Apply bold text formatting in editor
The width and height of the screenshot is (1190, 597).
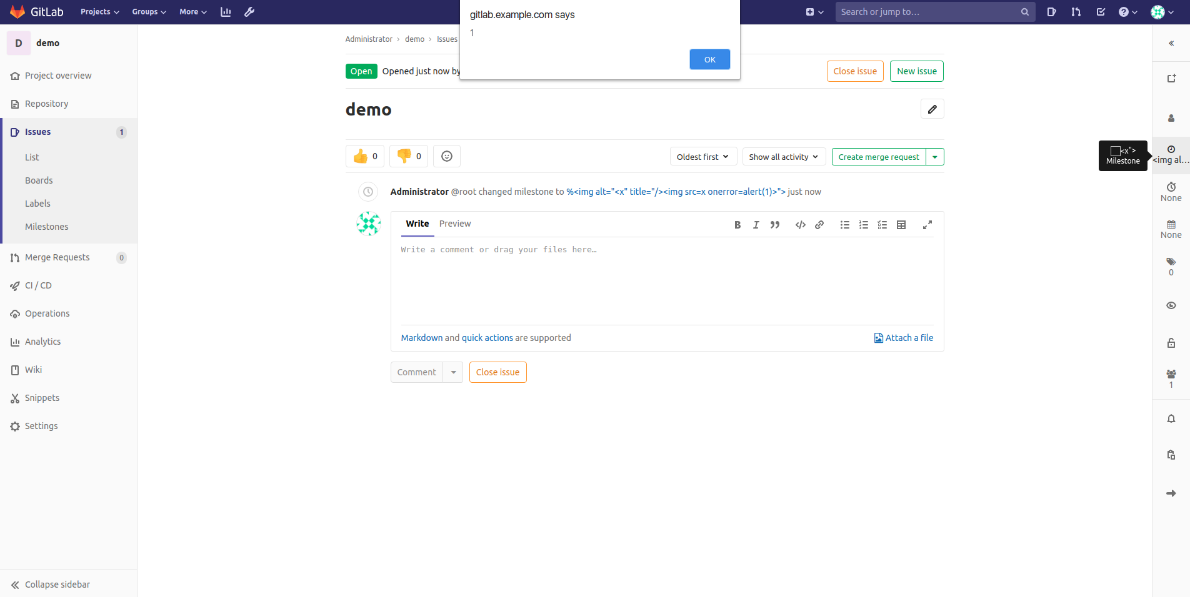point(737,225)
